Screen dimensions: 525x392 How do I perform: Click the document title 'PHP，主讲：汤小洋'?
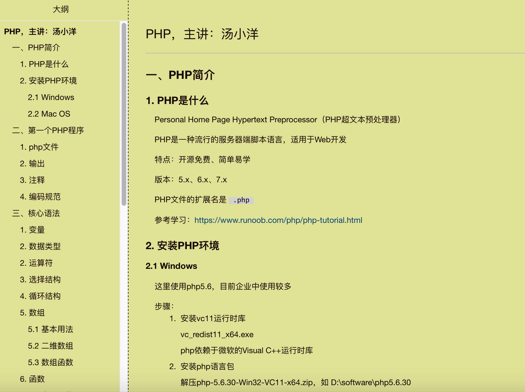pos(202,34)
